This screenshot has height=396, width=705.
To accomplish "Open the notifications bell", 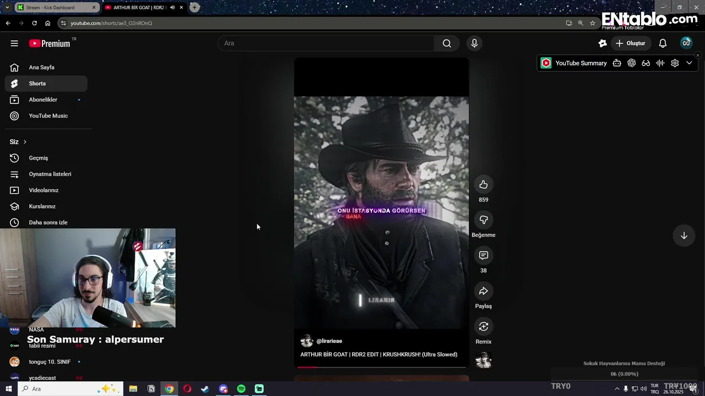I will [x=663, y=43].
